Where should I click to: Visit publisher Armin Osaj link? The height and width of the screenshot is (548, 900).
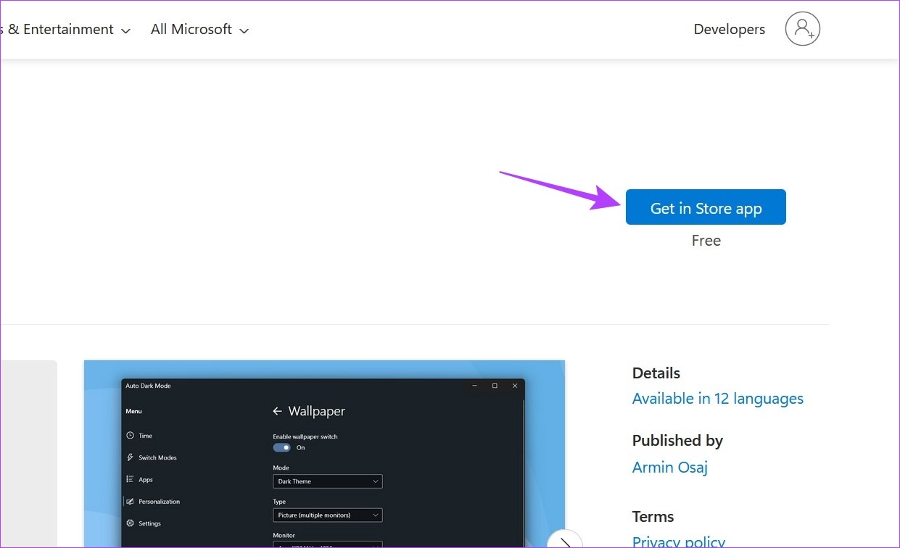coord(669,468)
